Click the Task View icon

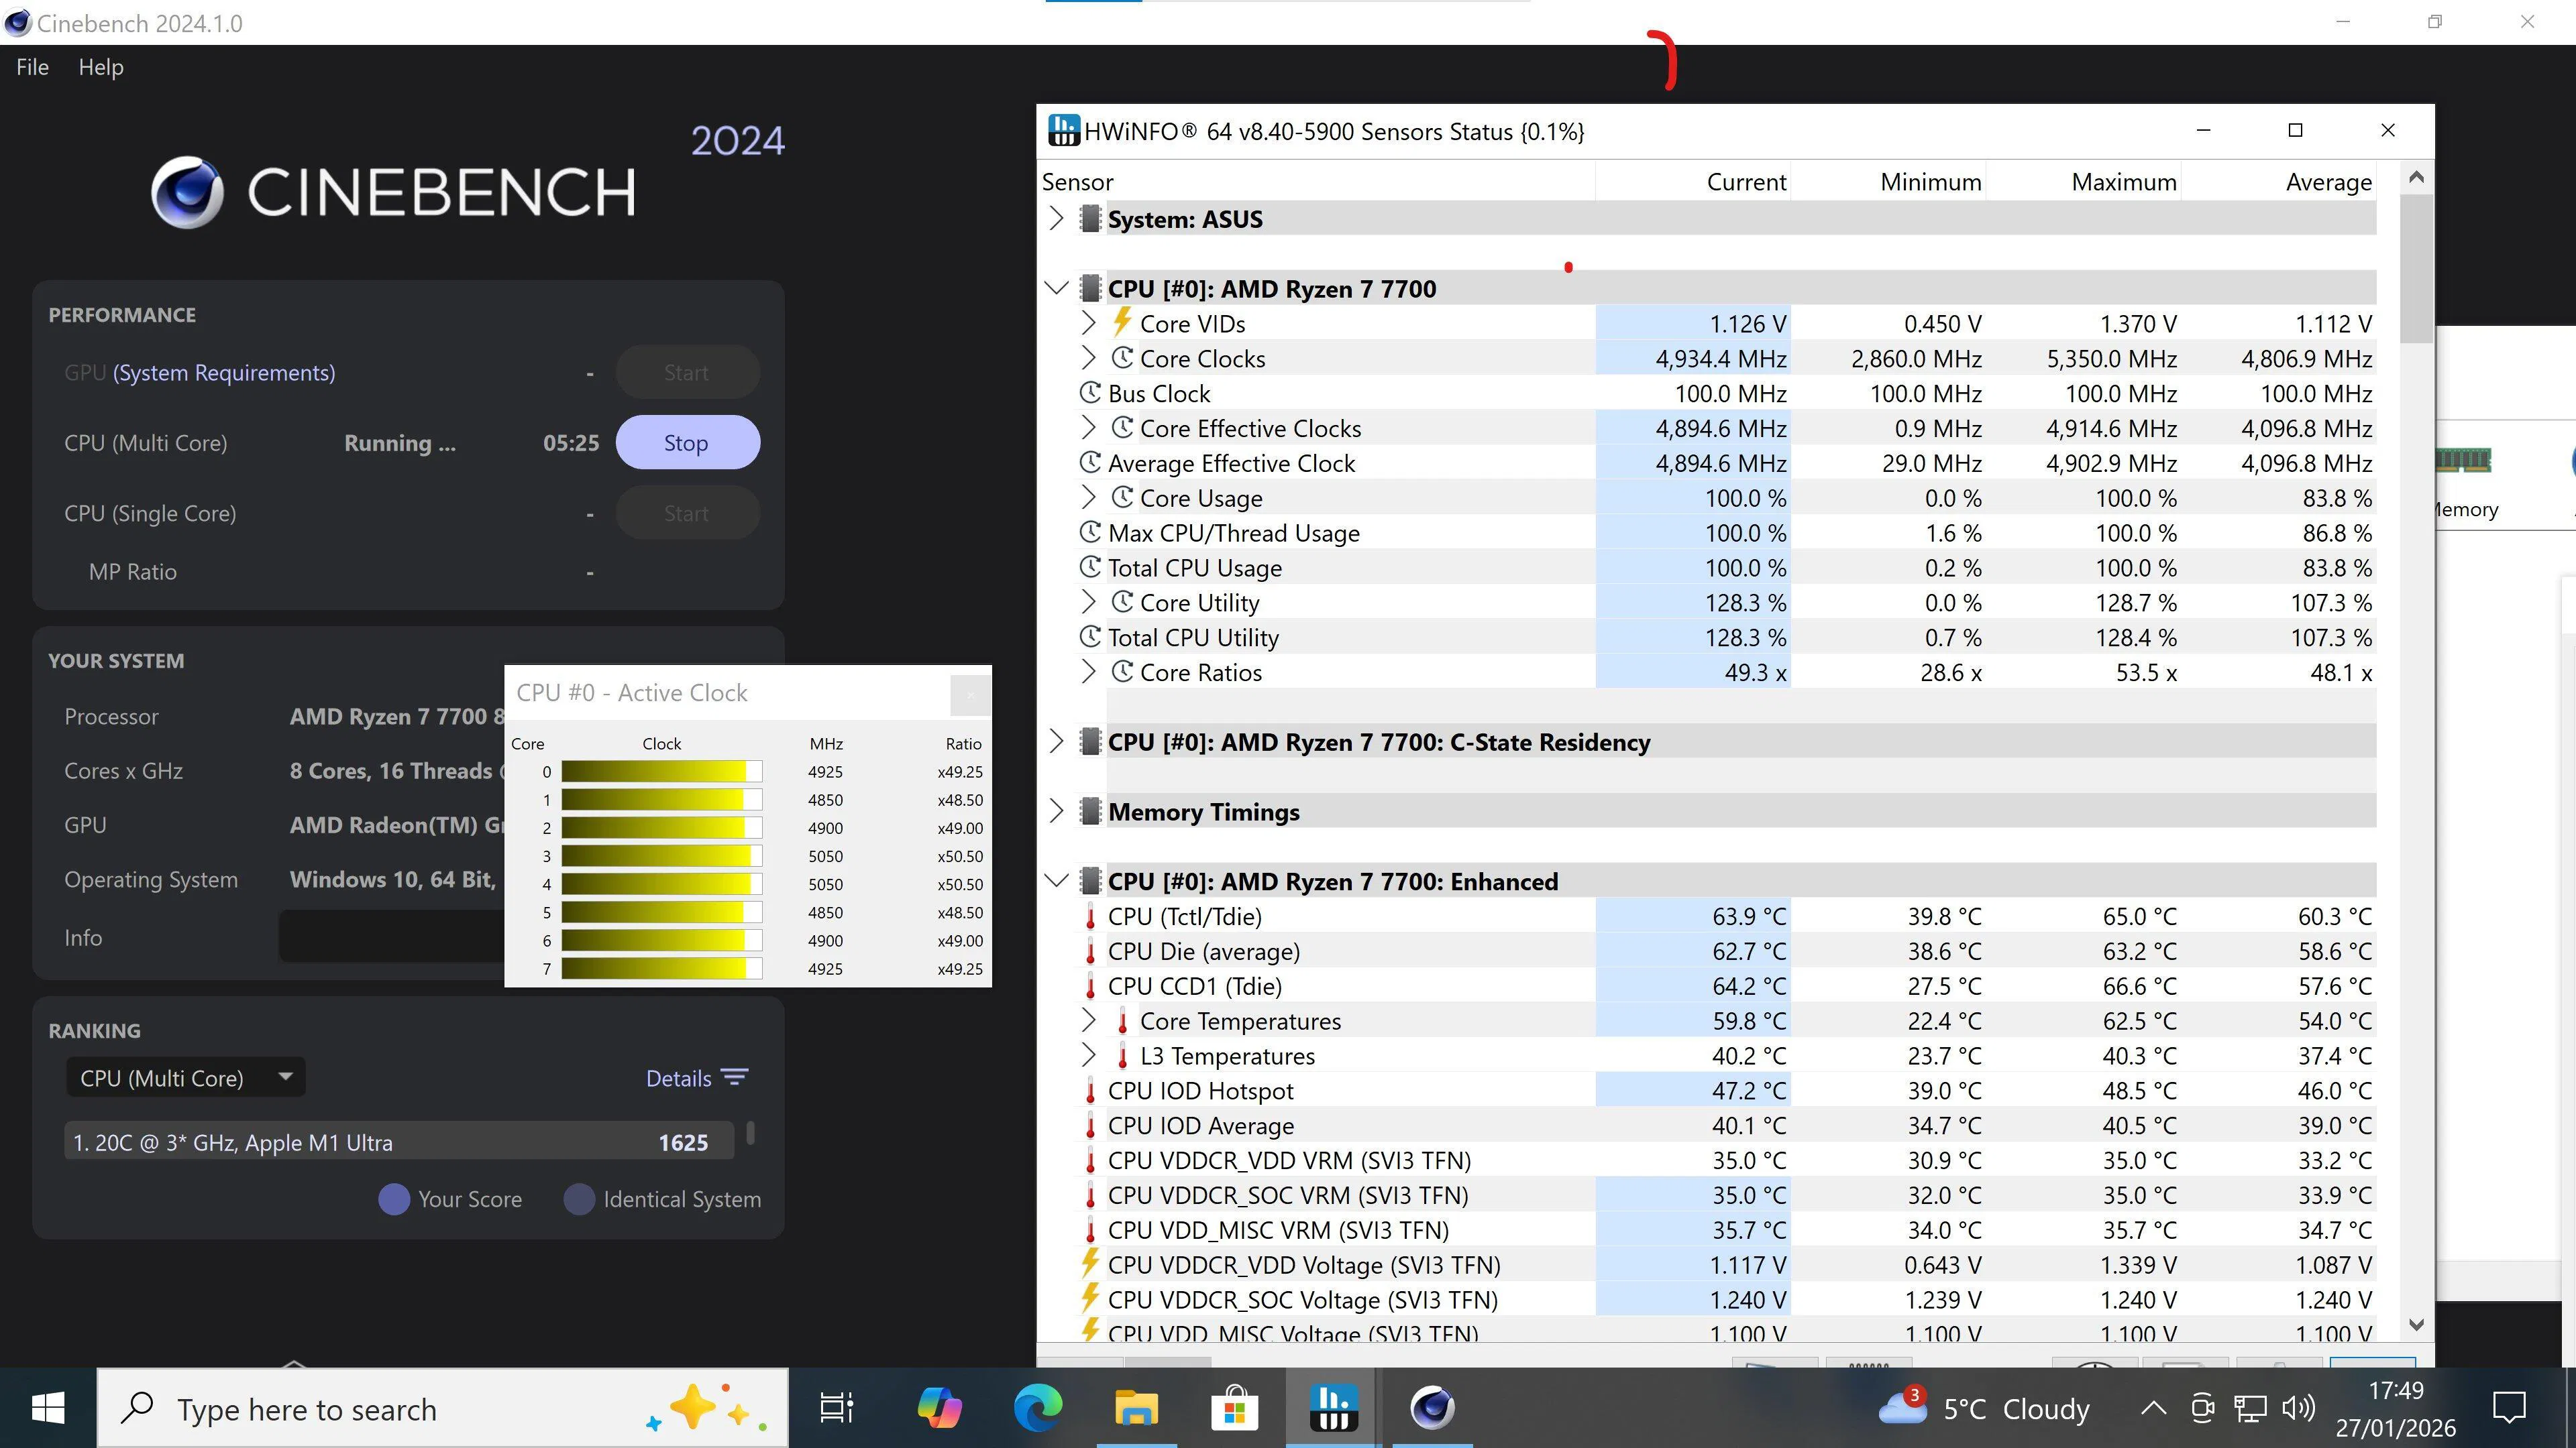pos(836,1409)
